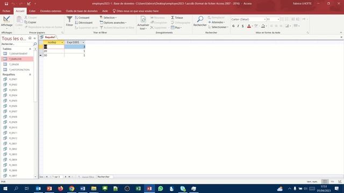Open Excel from taskbar
Image resolution: width=344 pixels, height=193 pixels.
(x=138, y=189)
